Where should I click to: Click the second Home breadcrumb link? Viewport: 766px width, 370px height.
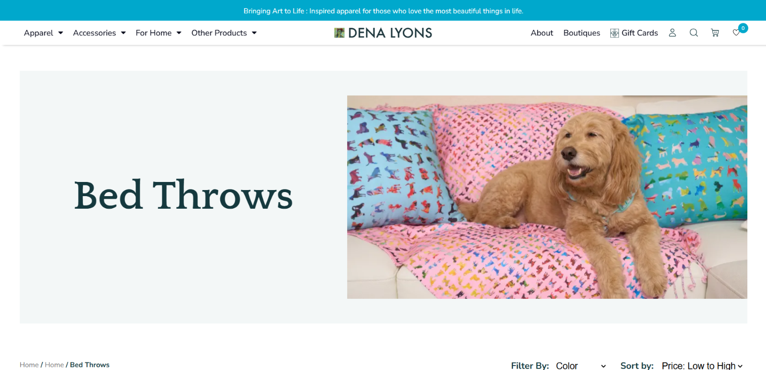[54, 365]
